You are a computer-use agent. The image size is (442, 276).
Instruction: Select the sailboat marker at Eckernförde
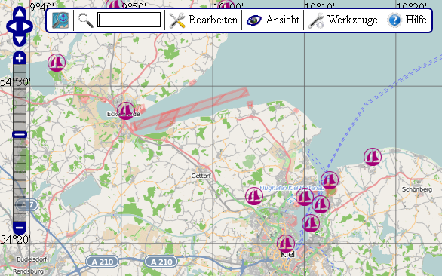[x=126, y=111]
